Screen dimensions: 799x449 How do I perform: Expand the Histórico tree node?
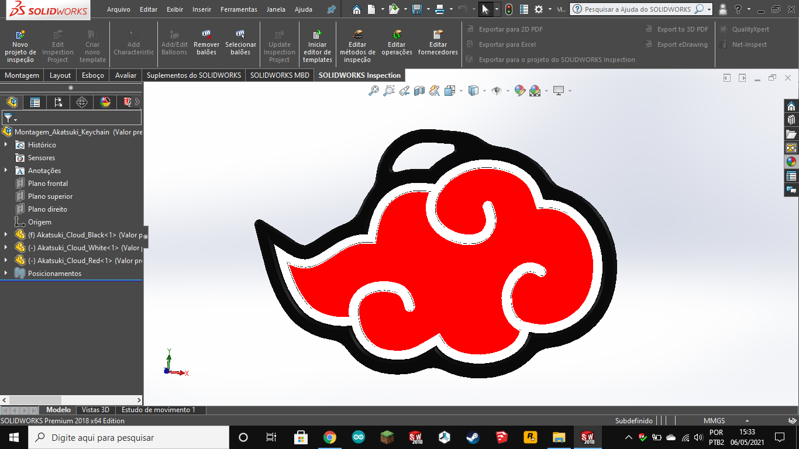(x=6, y=144)
